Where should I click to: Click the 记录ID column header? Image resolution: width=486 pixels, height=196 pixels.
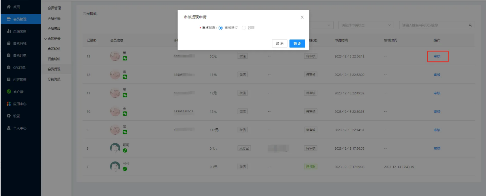[x=91, y=40]
